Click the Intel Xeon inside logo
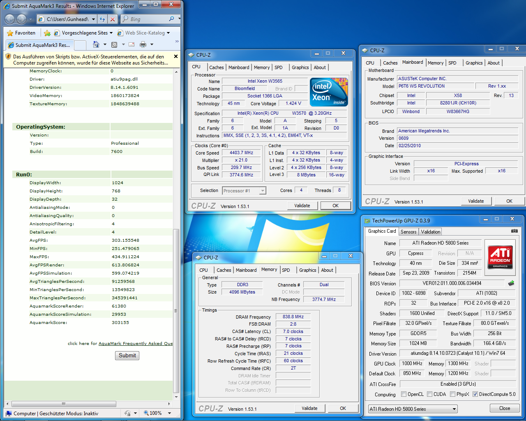Image resolution: width=526 pixels, height=421 pixels. pyautogui.click(x=329, y=92)
